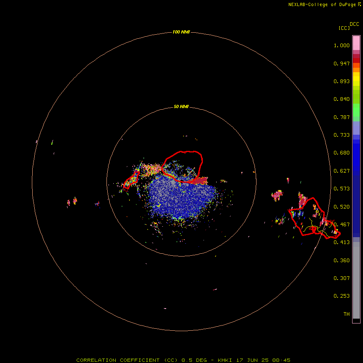Click the [CC] units label
The width and height of the screenshot is (363, 363).
pyautogui.click(x=344, y=28)
